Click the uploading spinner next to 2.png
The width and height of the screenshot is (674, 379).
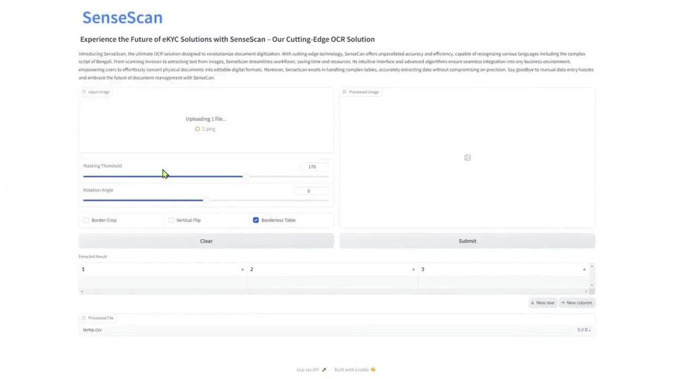click(x=197, y=129)
